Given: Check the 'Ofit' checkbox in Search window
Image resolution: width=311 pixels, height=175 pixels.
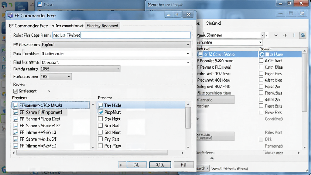Looking at the screenshot, I should pyautogui.click(x=261, y=139).
